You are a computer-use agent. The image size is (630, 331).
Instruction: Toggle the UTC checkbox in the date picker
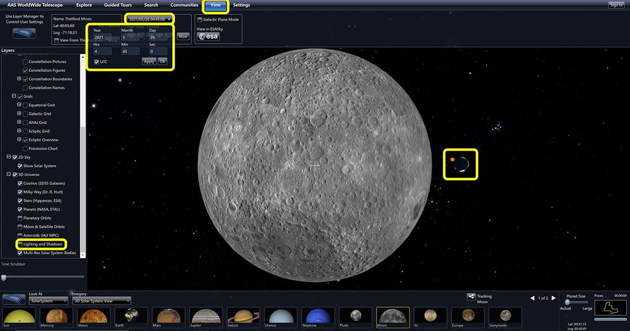pyautogui.click(x=97, y=61)
